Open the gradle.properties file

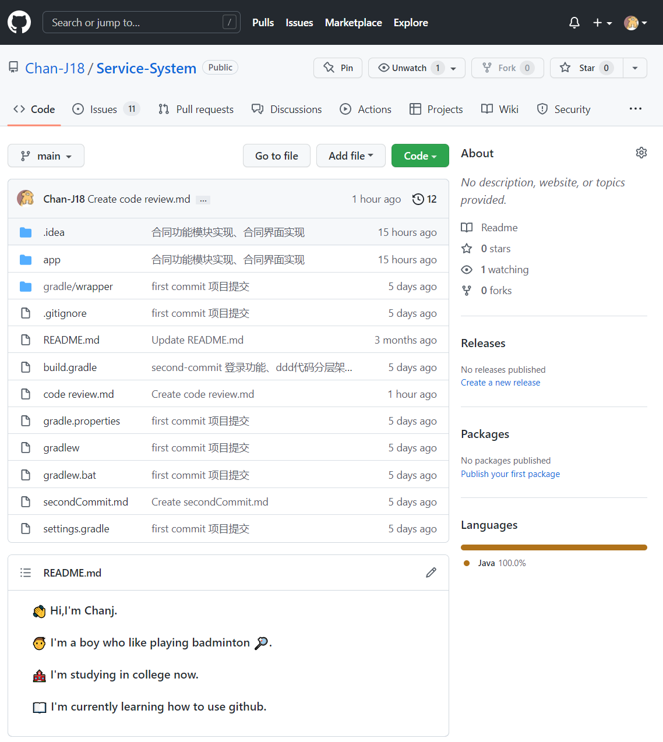tap(82, 421)
